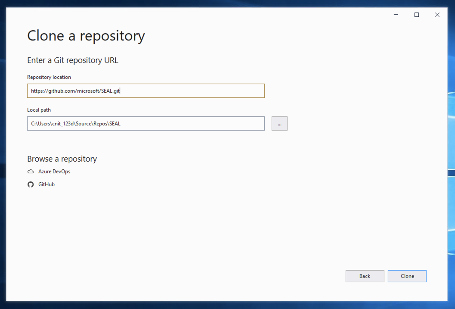Click the Azure DevOps cloud icon

point(31,172)
